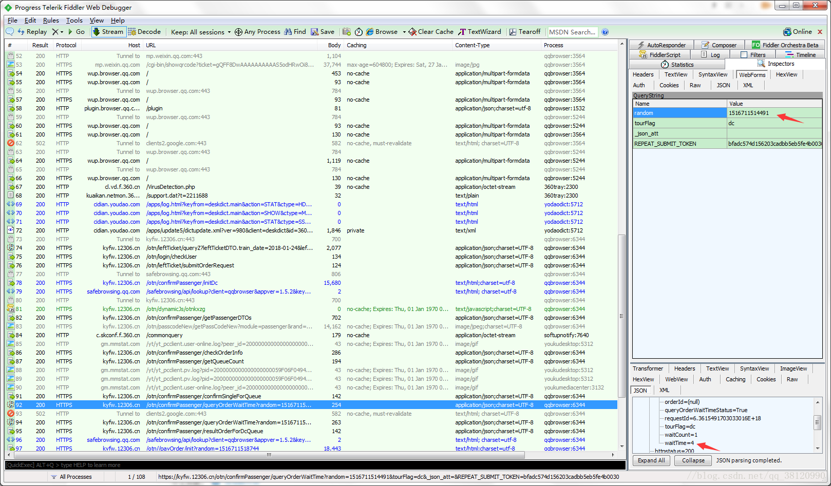Open the Browse dropdown arrow
Image resolution: width=831 pixels, height=486 pixels.
click(x=404, y=32)
